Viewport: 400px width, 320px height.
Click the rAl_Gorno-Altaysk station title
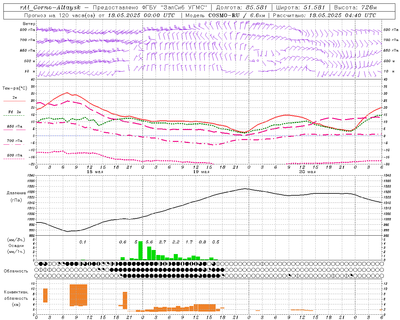tap(50, 7)
